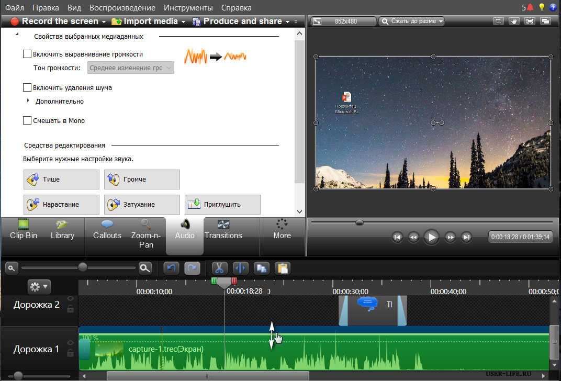Undo the last action
The height and width of the screenshot is (381, 561).
click(x=171, y=268)
